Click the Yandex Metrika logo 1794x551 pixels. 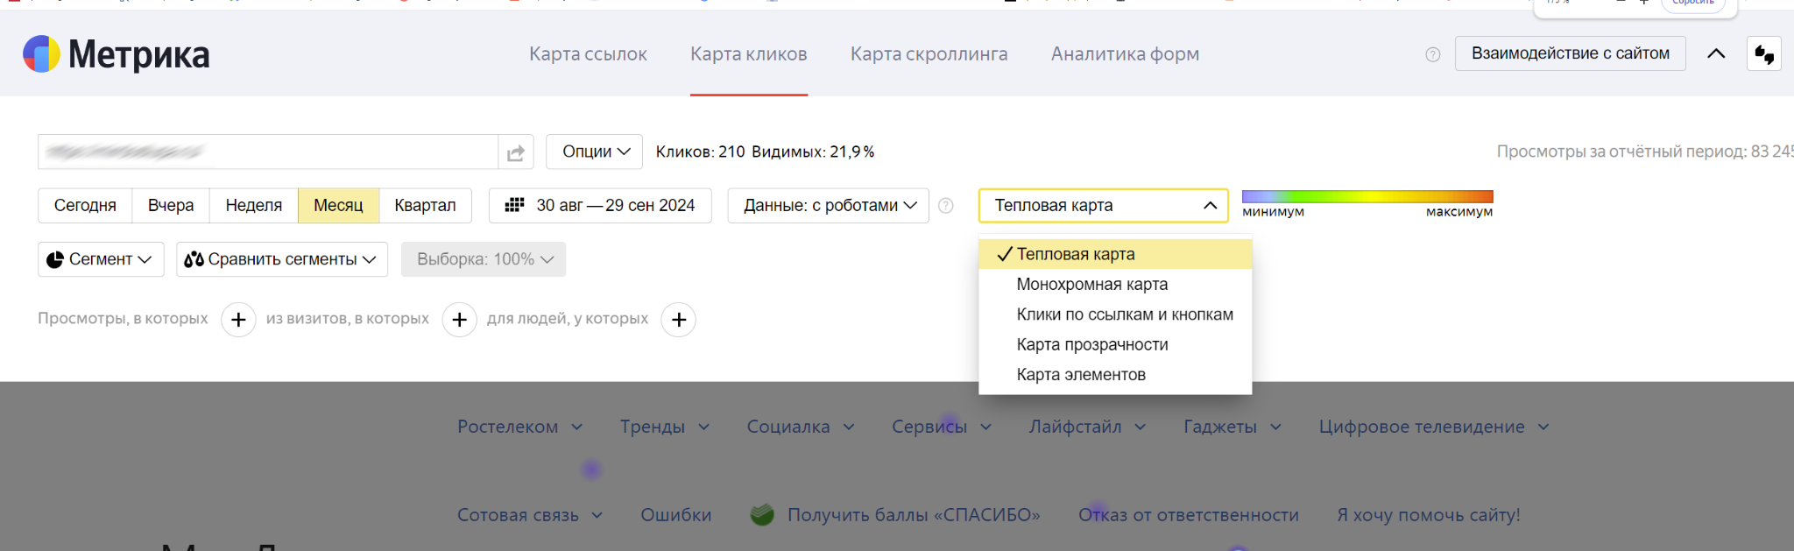click(x=116, y=54)
